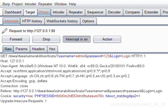Click the 'low' security cookie value

(30, 96)
